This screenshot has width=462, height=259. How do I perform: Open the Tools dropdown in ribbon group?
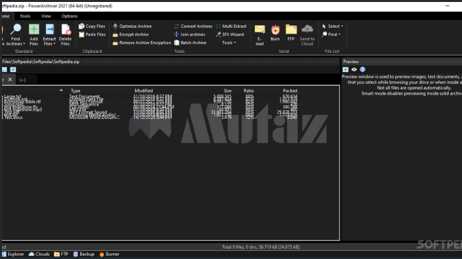pyautogui.click(x=229, y=43)
